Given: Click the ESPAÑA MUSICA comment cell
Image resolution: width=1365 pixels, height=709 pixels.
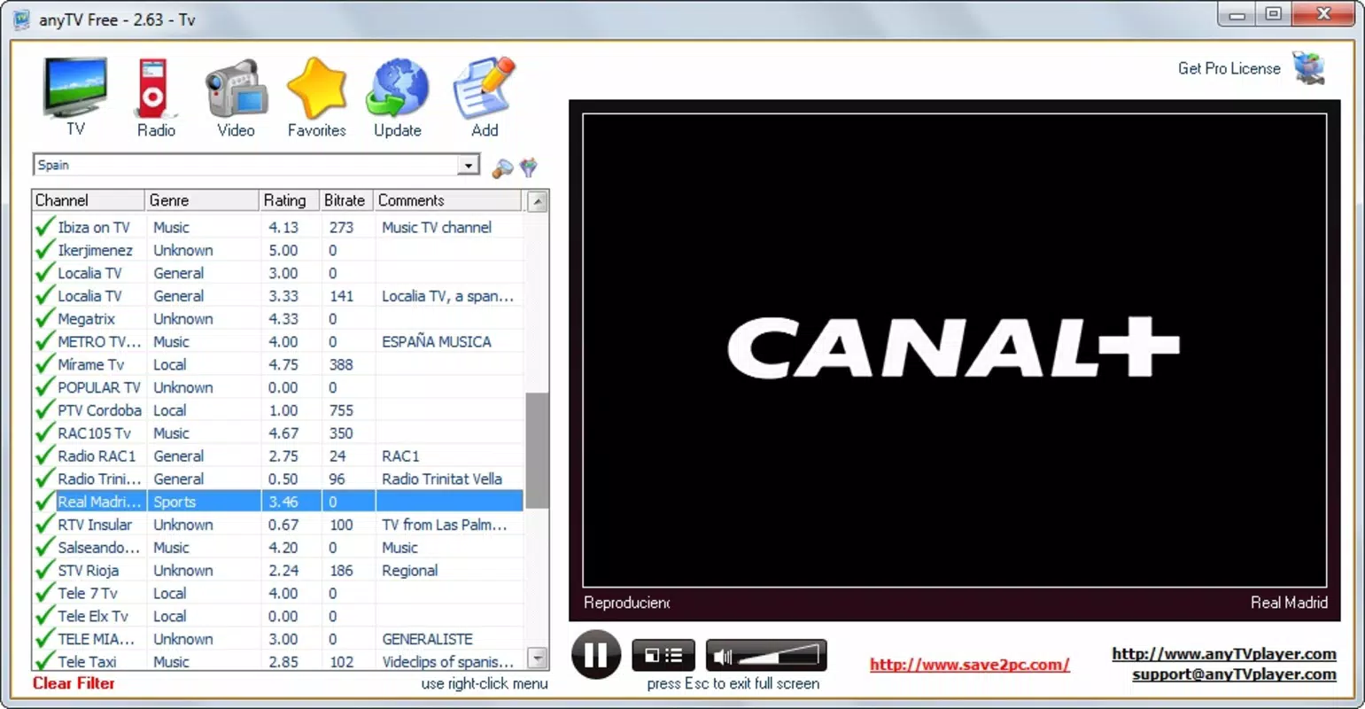Looking at the screenshot, I should click(x=437, y=342).
